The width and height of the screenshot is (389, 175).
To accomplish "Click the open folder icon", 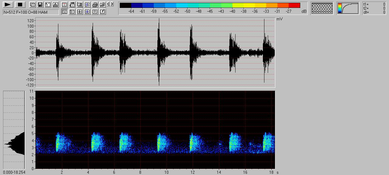I will point(102,5).
